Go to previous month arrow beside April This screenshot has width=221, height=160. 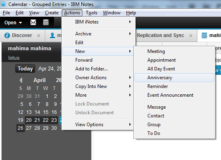(21, 80)
